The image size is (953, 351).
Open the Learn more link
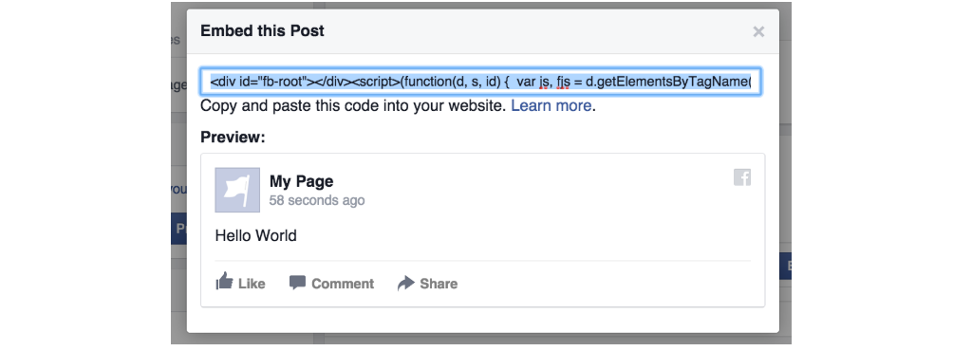click(551, 105)
